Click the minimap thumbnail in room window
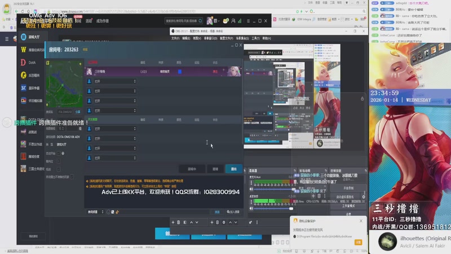 (64, 84)
